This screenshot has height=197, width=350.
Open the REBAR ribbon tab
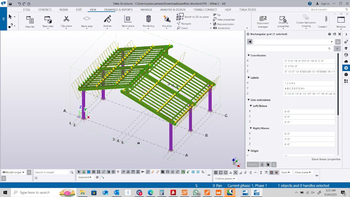64,10
